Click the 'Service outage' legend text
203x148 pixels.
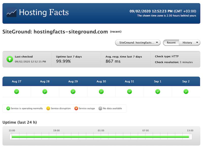(x=87, y=108)
